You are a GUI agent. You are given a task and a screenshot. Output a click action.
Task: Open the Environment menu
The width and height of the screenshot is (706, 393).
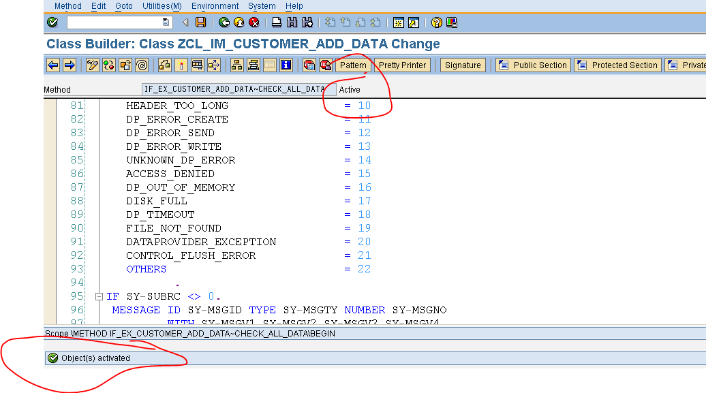point(215,6)
